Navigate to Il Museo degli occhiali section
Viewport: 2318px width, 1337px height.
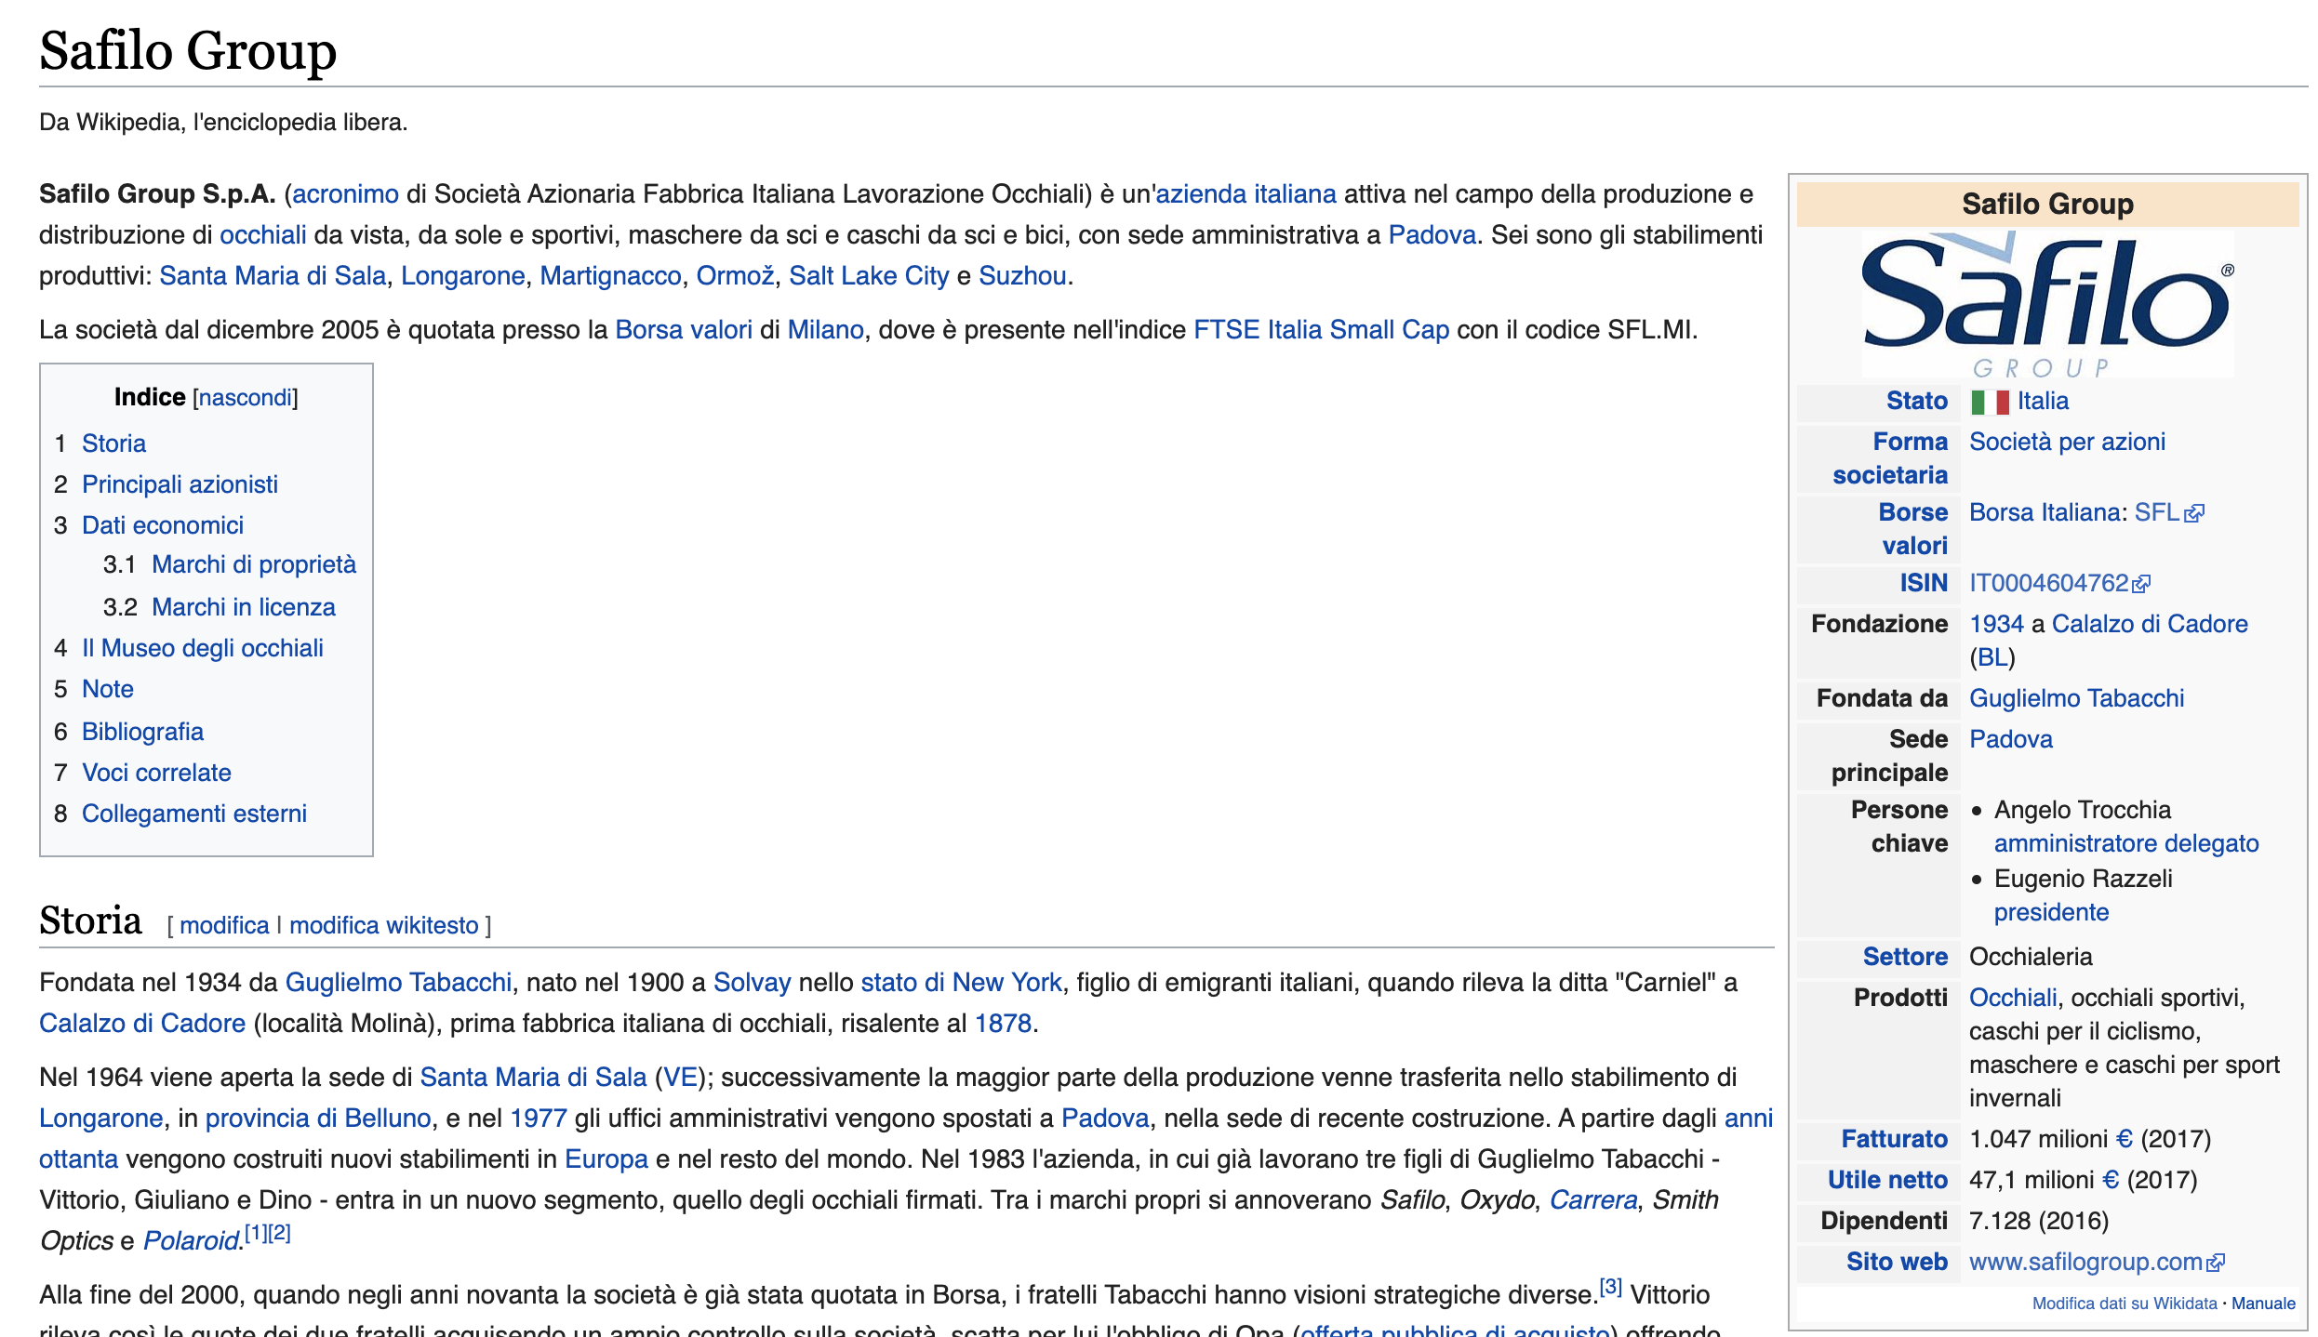click(x=203, y=648)
